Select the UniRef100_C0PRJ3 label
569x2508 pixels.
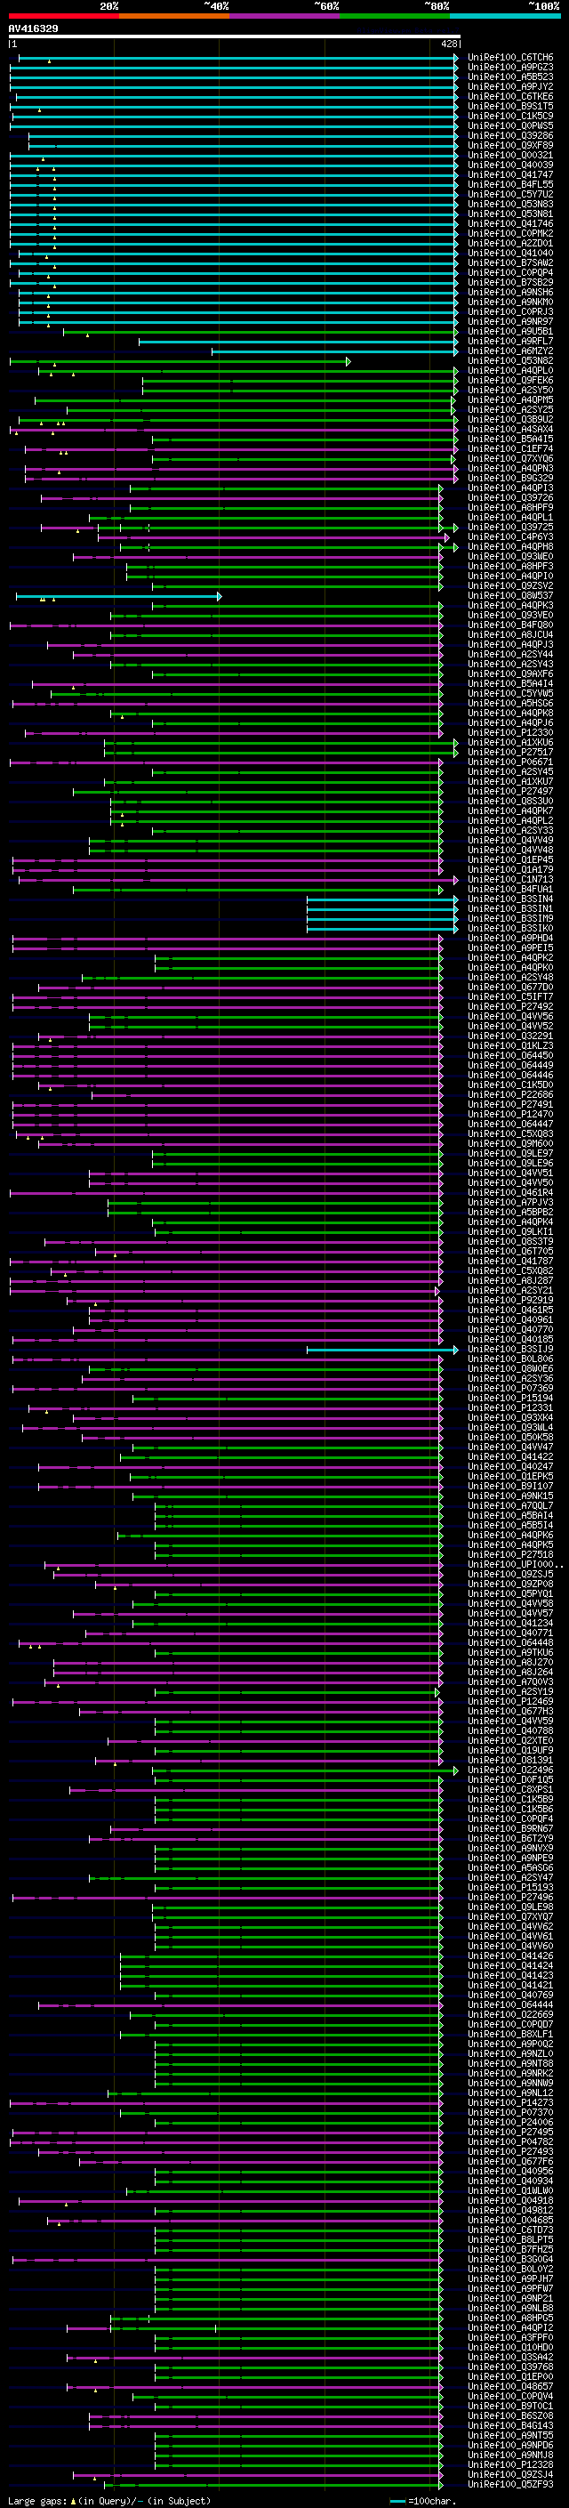[x=510, y=311]
